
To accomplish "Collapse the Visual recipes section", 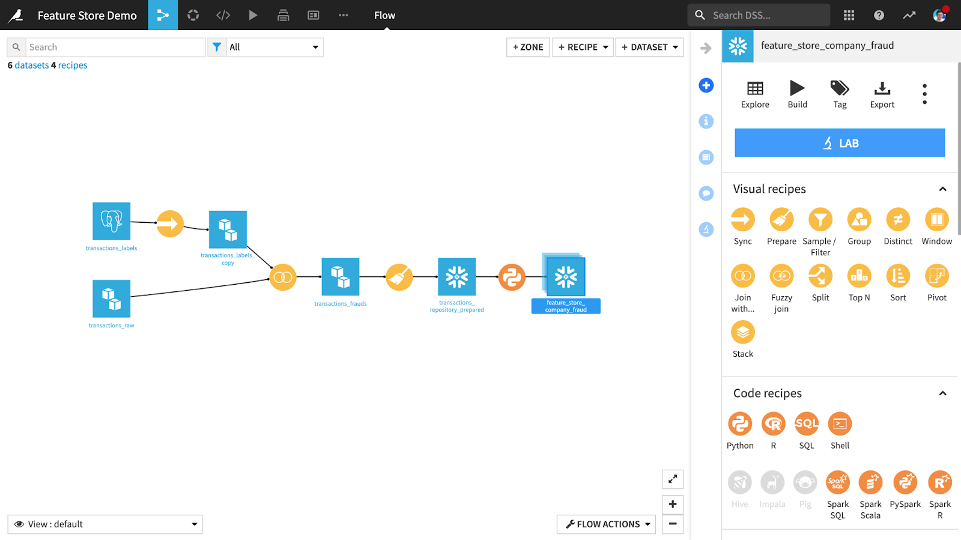I will tap(942, 189).
